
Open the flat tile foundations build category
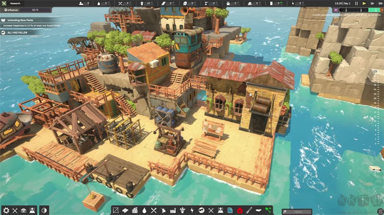[125, 210]
